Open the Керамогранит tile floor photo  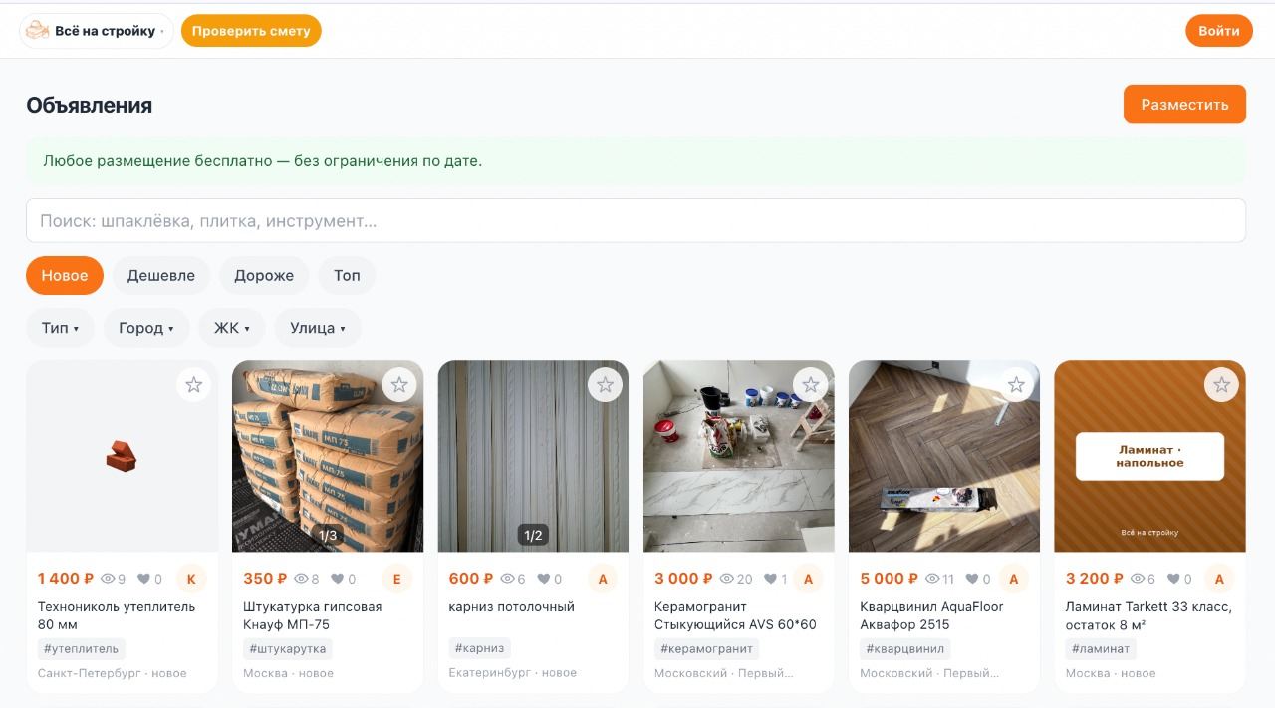point(739,456)
